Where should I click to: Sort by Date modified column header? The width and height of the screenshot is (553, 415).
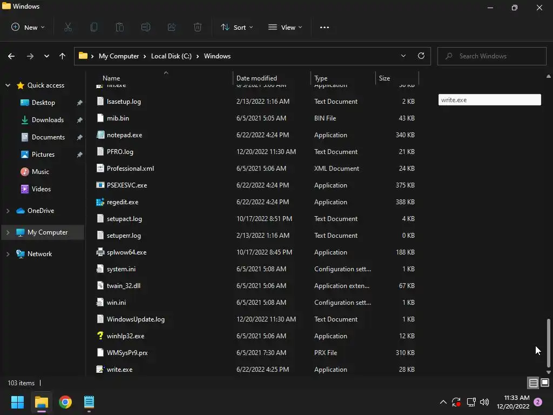coord(257,78)
